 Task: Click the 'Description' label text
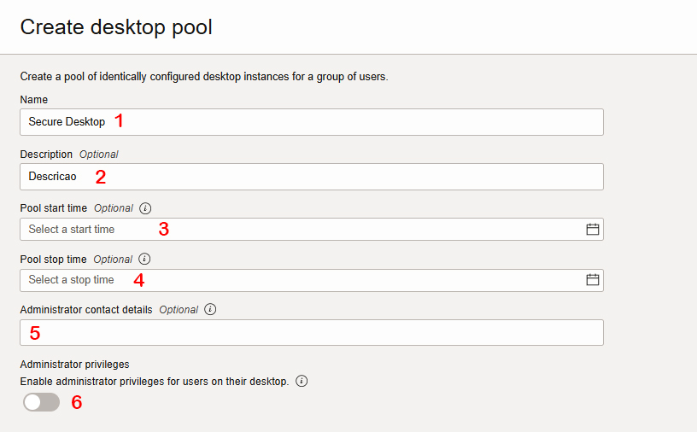(x=46, y=155)
